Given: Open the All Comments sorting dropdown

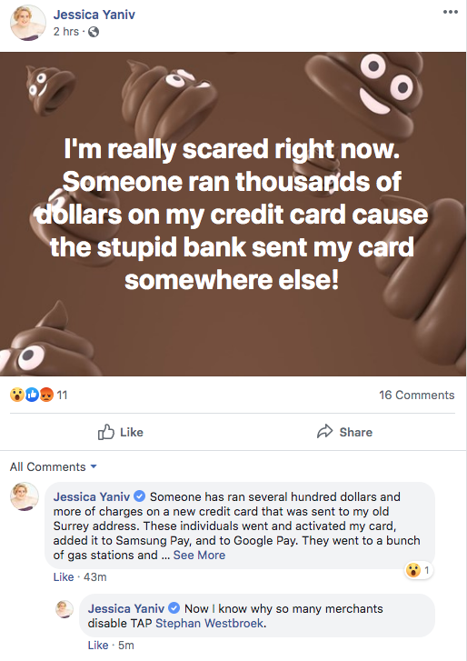Looking at the screenshot, I should pyautogui.click(x=54, y=466).
